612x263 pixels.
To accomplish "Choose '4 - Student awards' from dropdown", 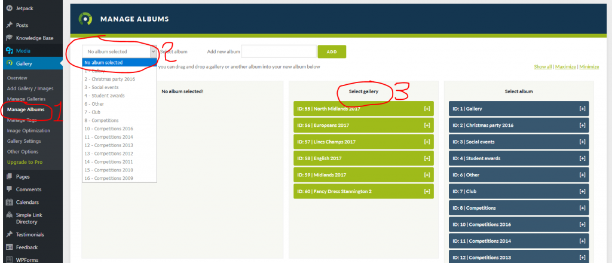I will (x=120, y=96).
